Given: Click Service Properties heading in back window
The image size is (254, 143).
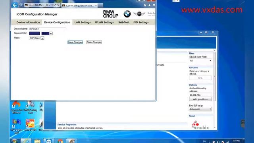Looking at the screenshot, I should click(67, 124).
